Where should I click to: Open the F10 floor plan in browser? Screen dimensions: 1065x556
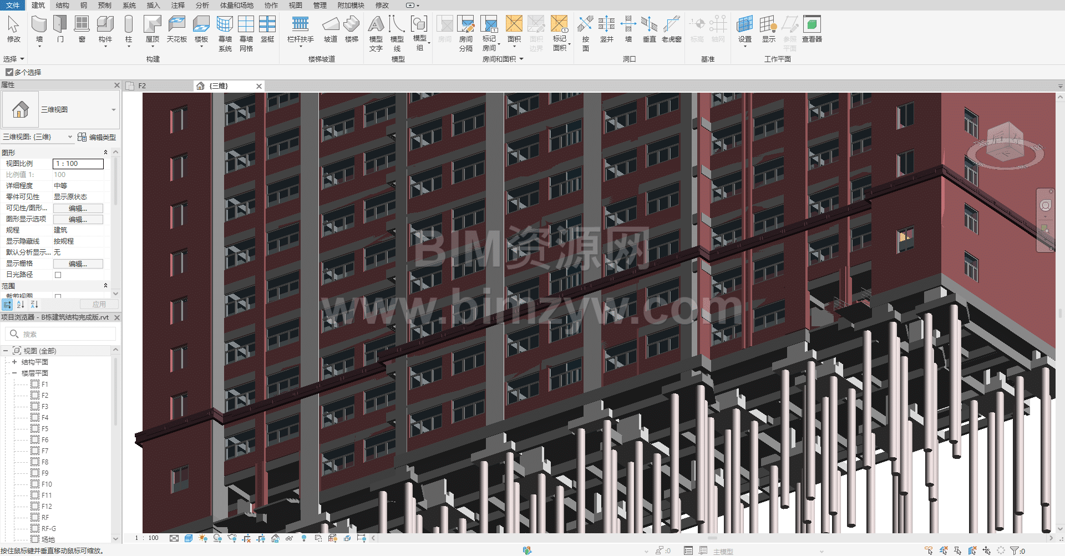[47, 484]
